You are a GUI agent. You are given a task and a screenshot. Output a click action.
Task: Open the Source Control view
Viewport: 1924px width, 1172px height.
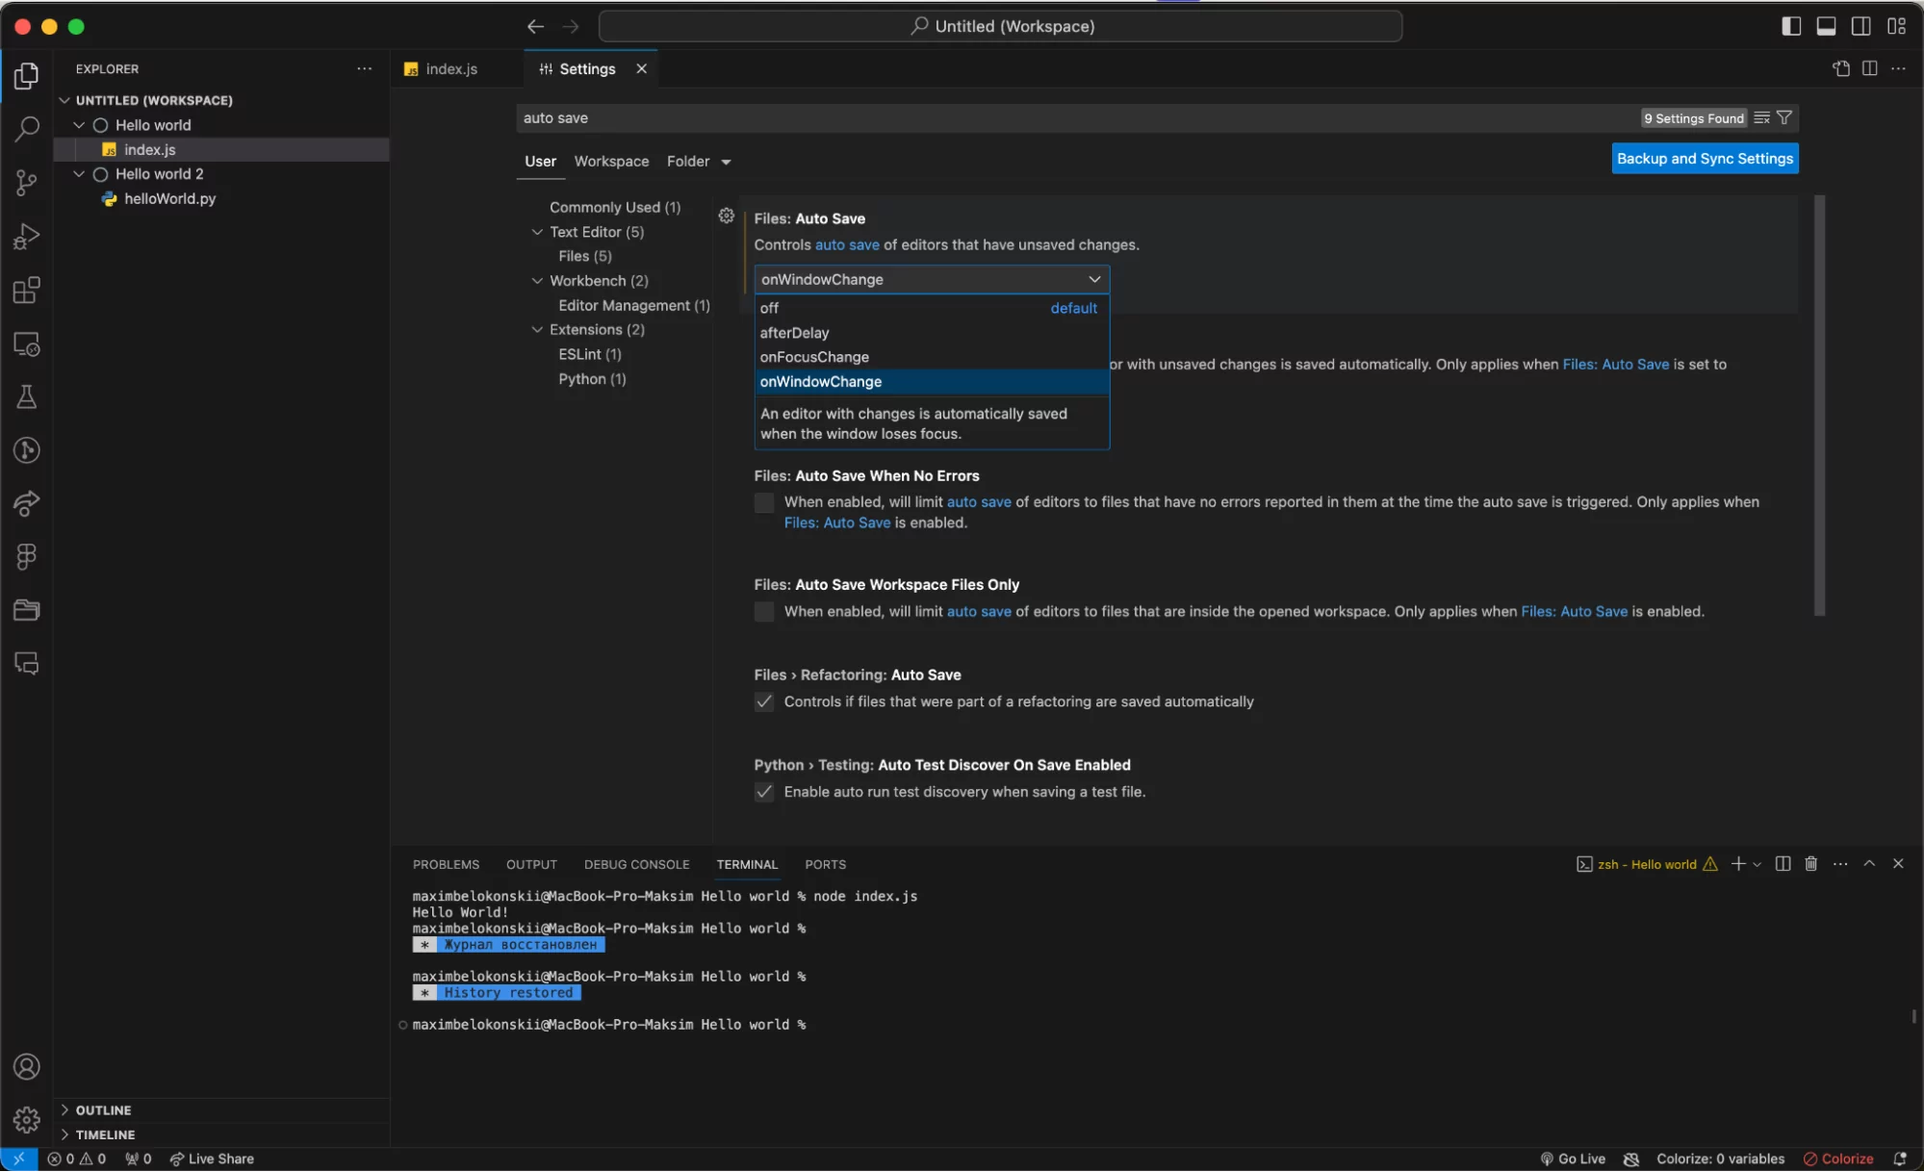point(27,183)
